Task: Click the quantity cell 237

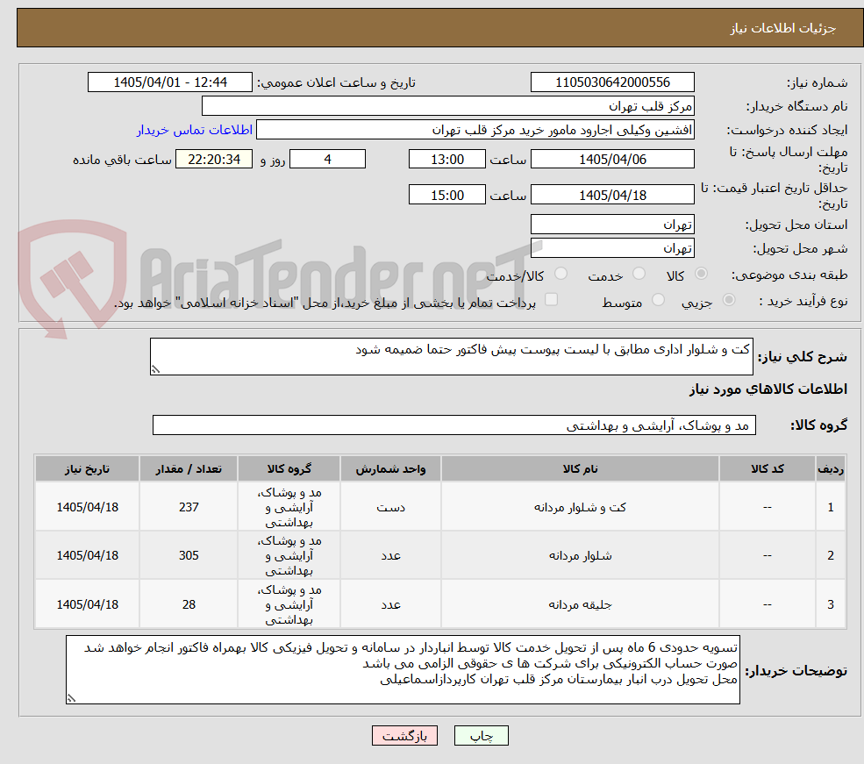Action: 189,507
